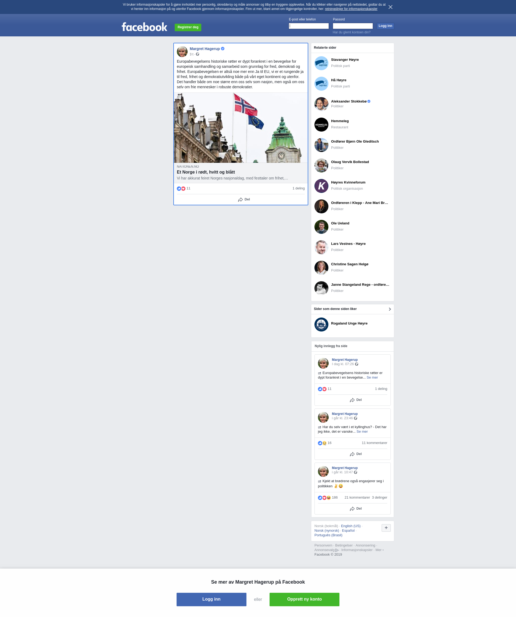Screen dimensions: 516x617
Task: Switch language to Português (Brasil)
Action: coord(328,535)
